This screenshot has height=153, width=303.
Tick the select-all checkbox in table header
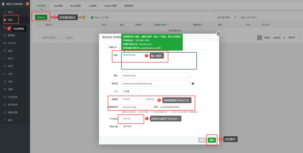coord(38,25)
